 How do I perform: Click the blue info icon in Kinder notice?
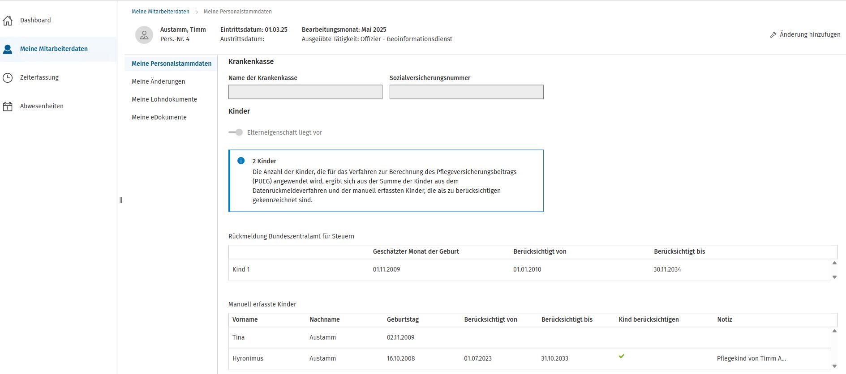(x=241, y=161)
